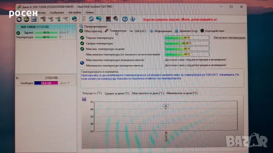Open help via the blue question mark icon

tap(125, 19)
